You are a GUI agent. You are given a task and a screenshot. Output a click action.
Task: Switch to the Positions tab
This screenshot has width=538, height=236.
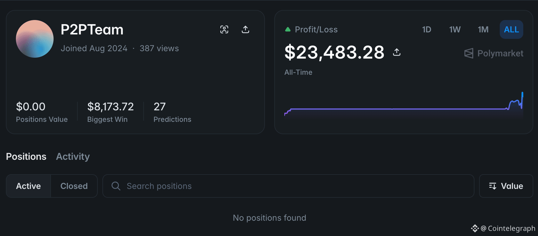26,157
